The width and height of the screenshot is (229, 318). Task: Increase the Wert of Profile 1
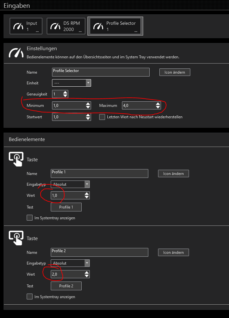click(87, 194)
